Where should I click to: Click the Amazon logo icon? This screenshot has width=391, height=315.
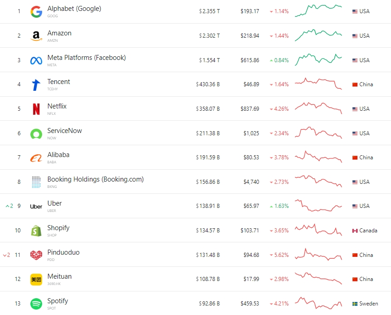[x=36, y=36]
